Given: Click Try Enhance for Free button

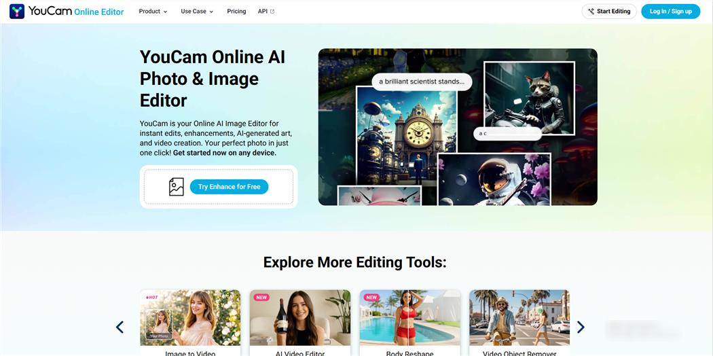Looking at the screenshot, I should (229, 187).
